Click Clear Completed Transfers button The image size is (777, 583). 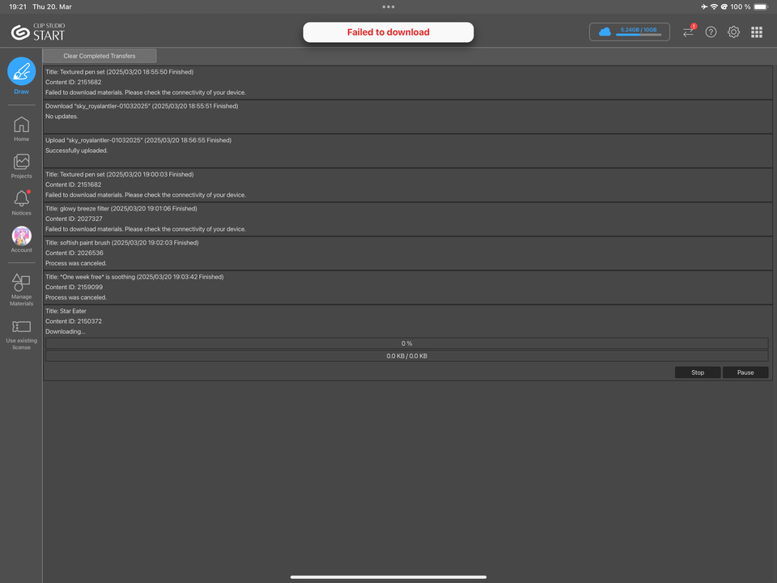pyautogui.click(x=100, y=56)
